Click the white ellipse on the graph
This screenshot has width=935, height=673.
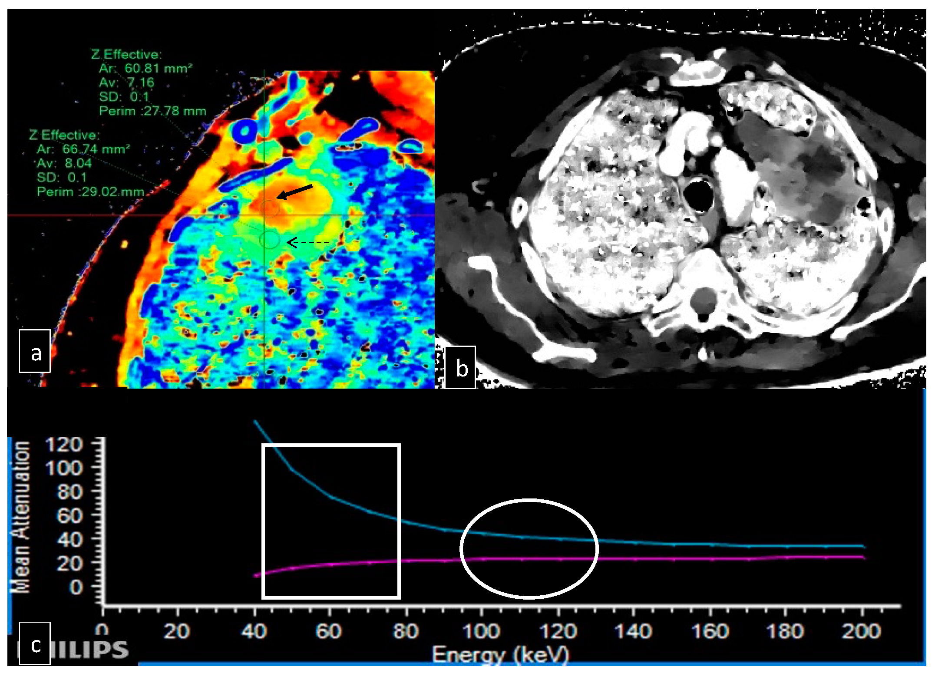[x=529, y=501]
